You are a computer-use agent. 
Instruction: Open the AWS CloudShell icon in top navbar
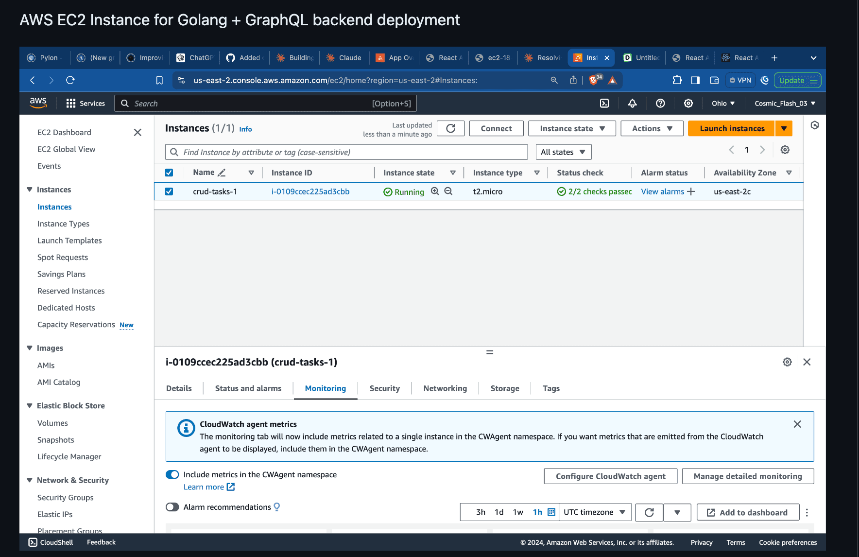604,103
